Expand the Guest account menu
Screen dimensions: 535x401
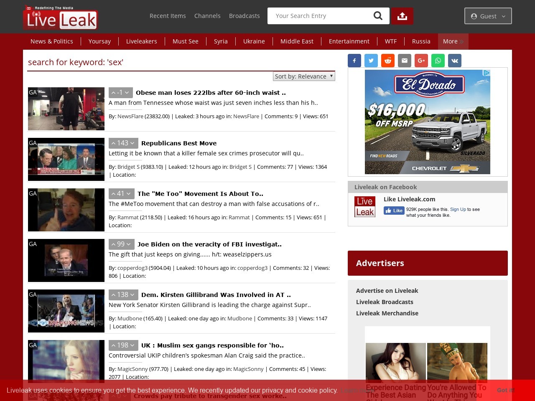point(488,16)
